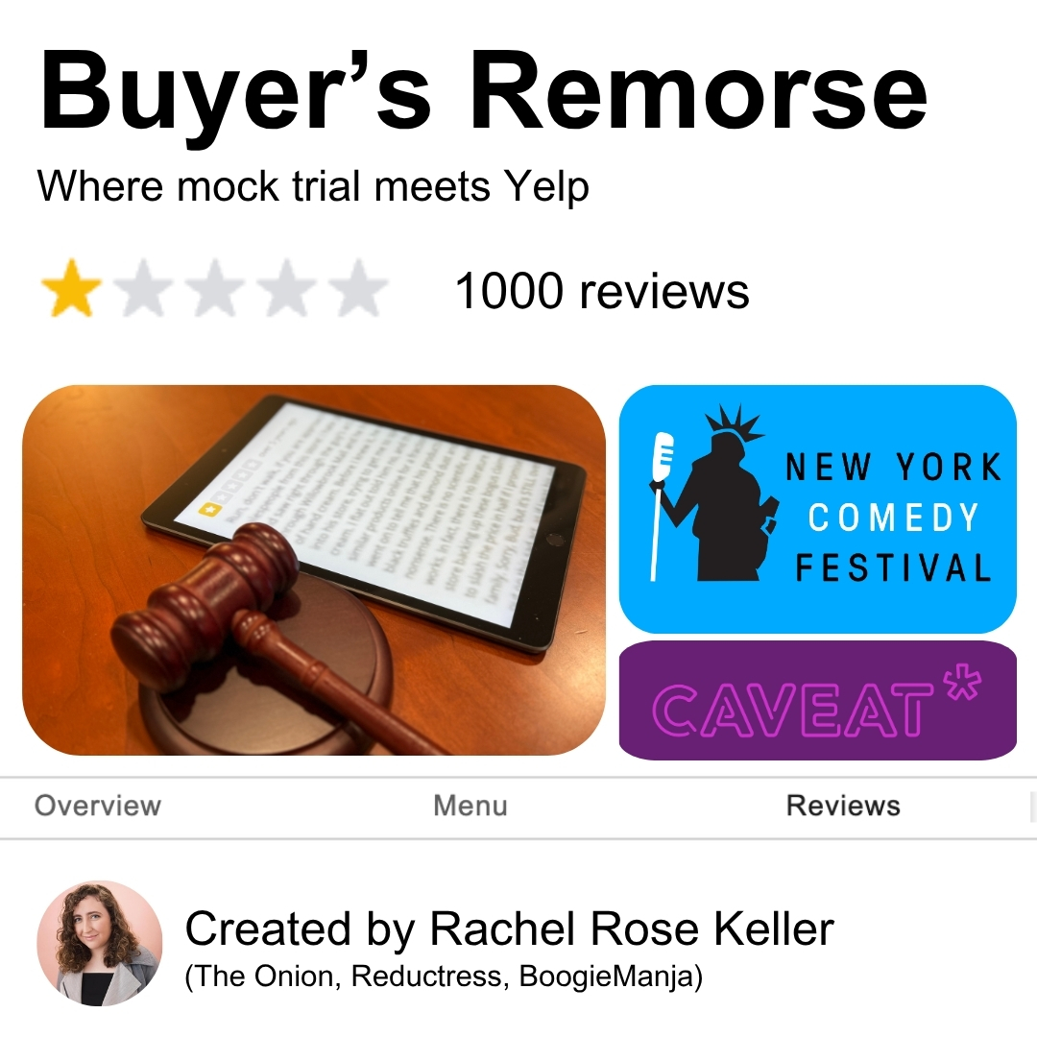Select the fourth gray star
The width and height of the screenshot is (1037, 1037).
click(x=286, y=288)
